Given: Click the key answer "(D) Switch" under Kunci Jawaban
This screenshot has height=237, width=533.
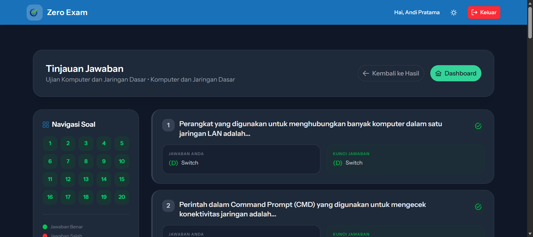Looking at the screenshot, I should [x=348, y=163].
